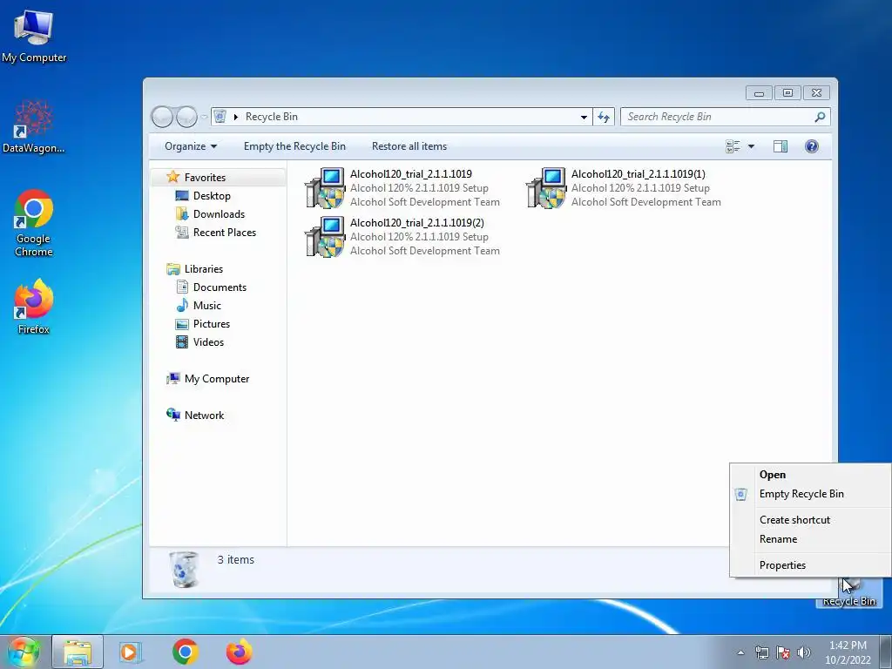892x669 pixels.
Task: Click the volume speaker tray icon
Action: pyautogui.click(x=803, y=653)
